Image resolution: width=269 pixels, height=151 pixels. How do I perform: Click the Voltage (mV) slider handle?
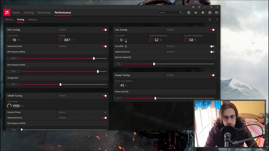point(61,84)
